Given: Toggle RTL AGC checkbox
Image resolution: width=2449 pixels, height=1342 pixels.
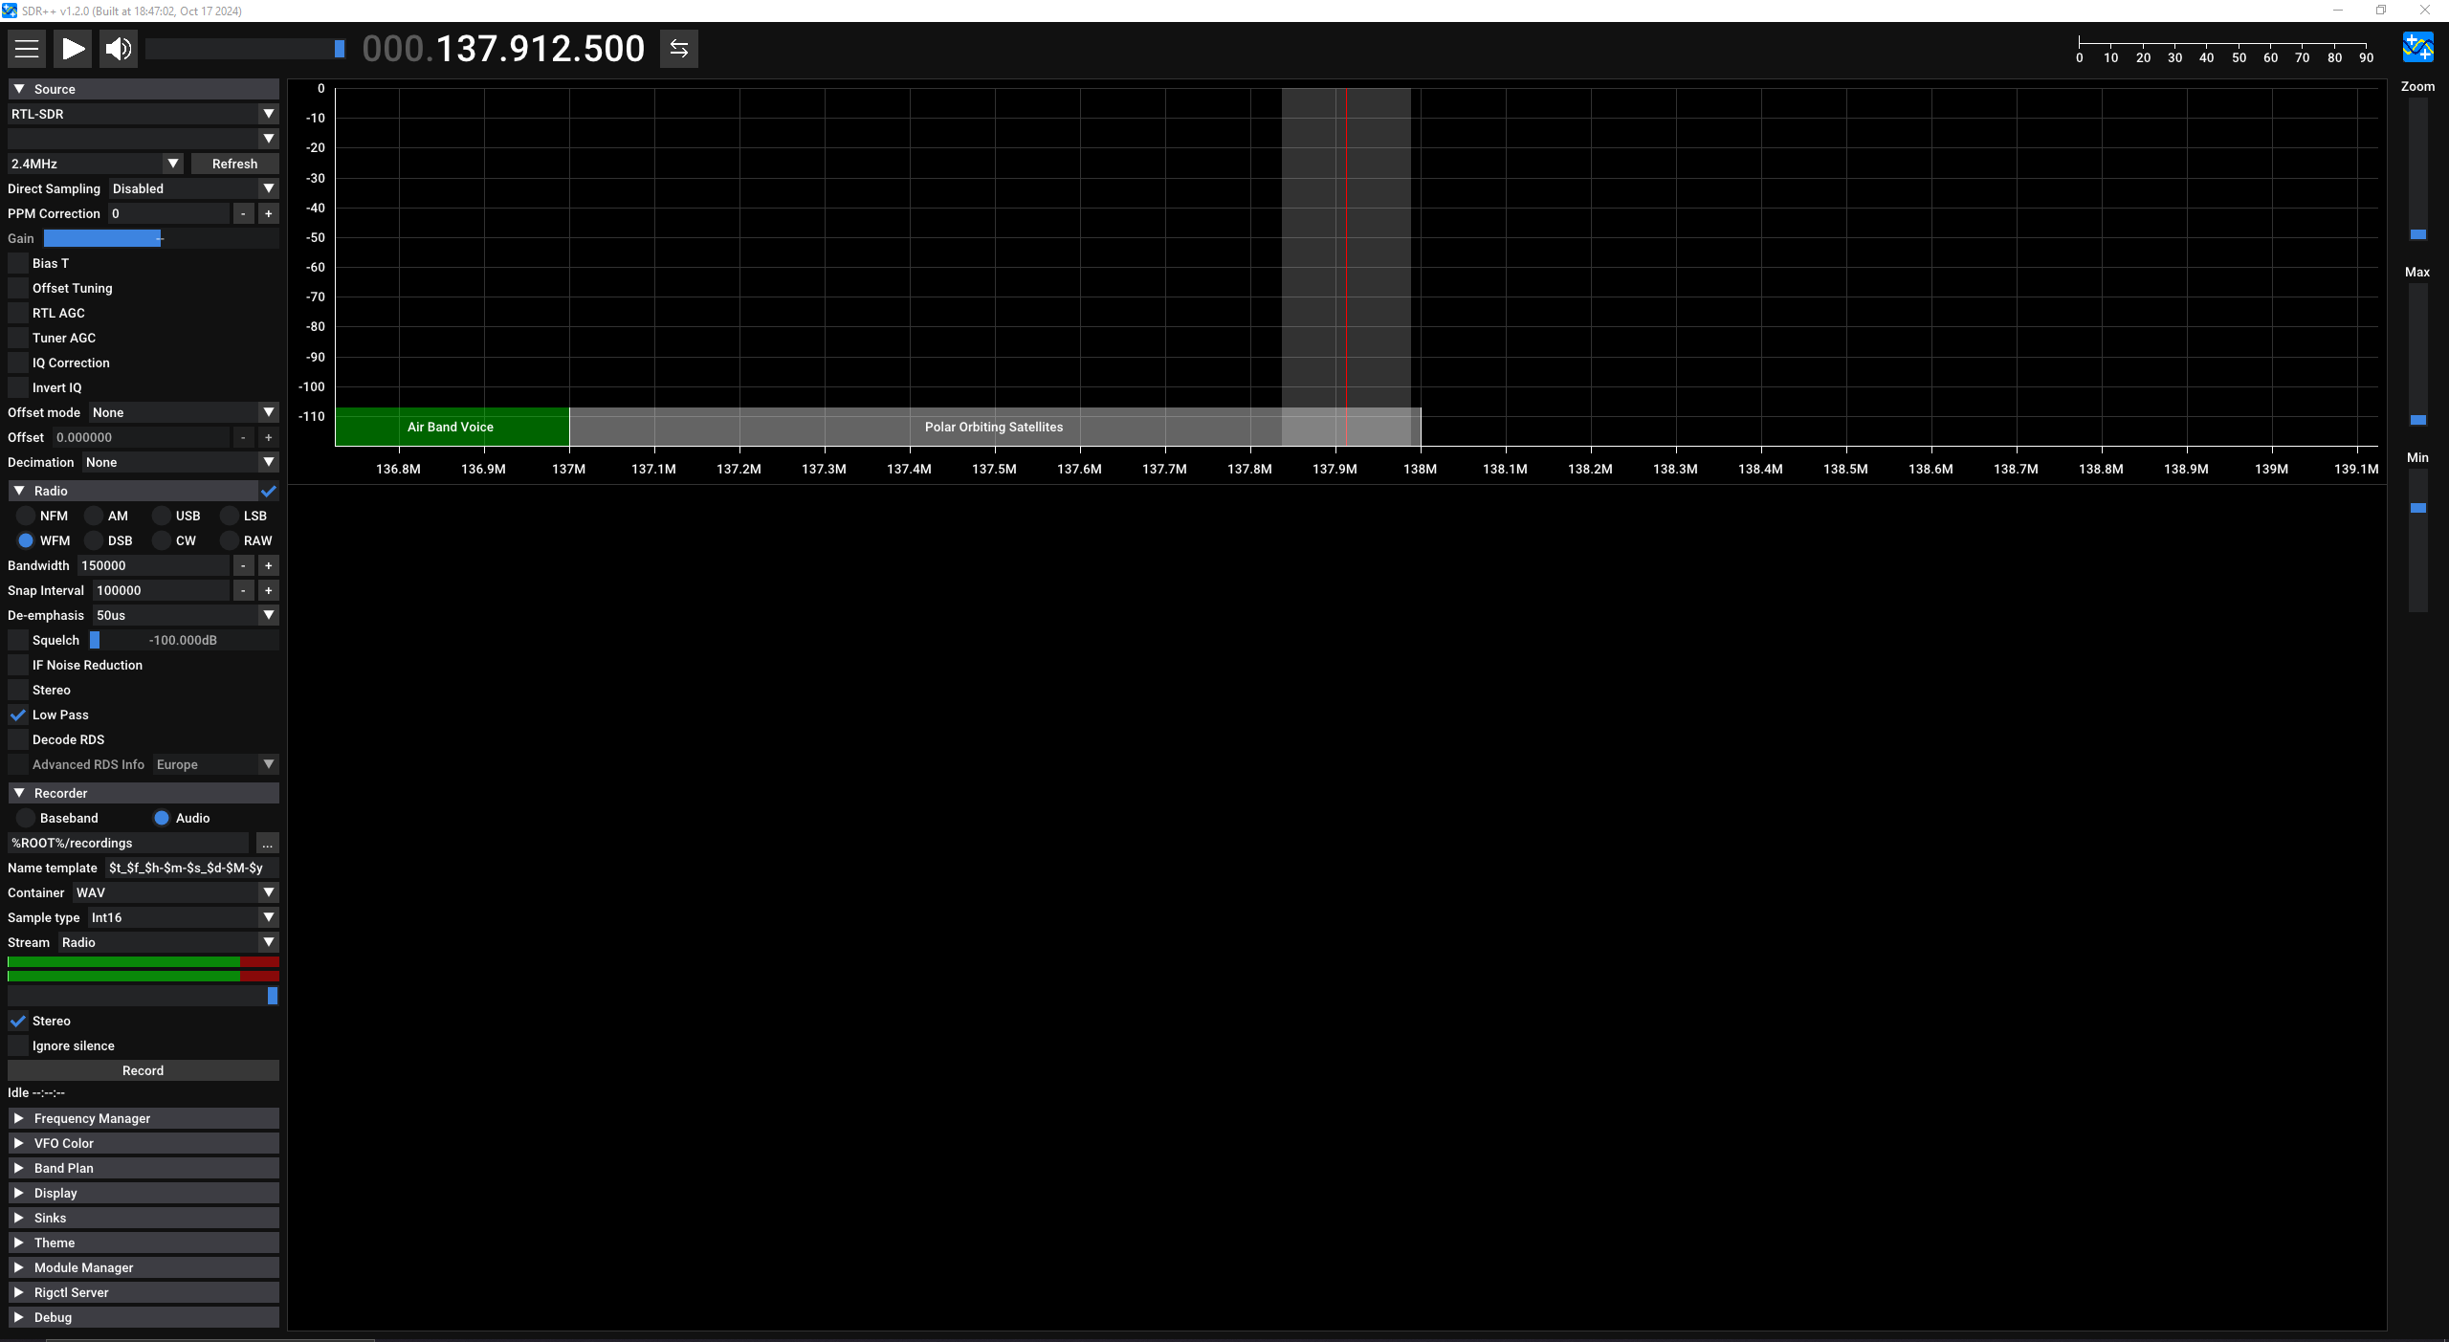Looking at the screenshot, I should [x=18, y=313].
